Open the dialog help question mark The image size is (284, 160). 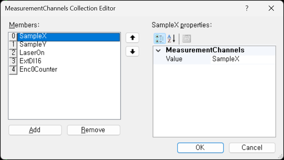(x=247, y=8)
